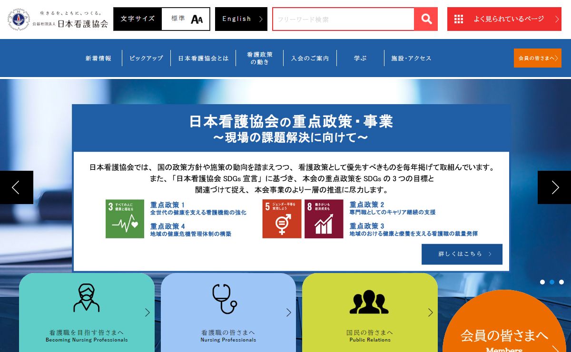Click the stethoscope icon
Viewport: 571px width, 352px height.
point(224,299)
